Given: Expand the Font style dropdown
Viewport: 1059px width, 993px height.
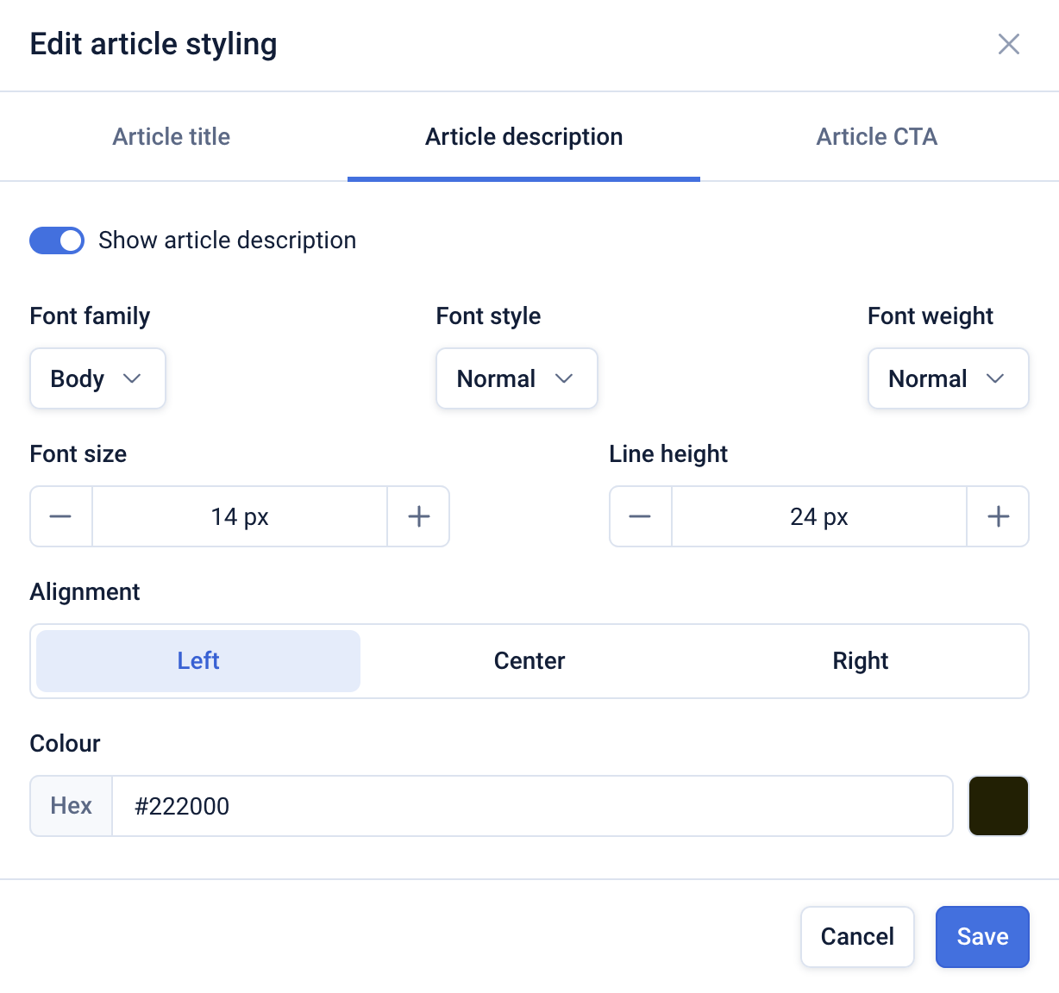Looking at the screenshot, I should click(x=516, y=378).
